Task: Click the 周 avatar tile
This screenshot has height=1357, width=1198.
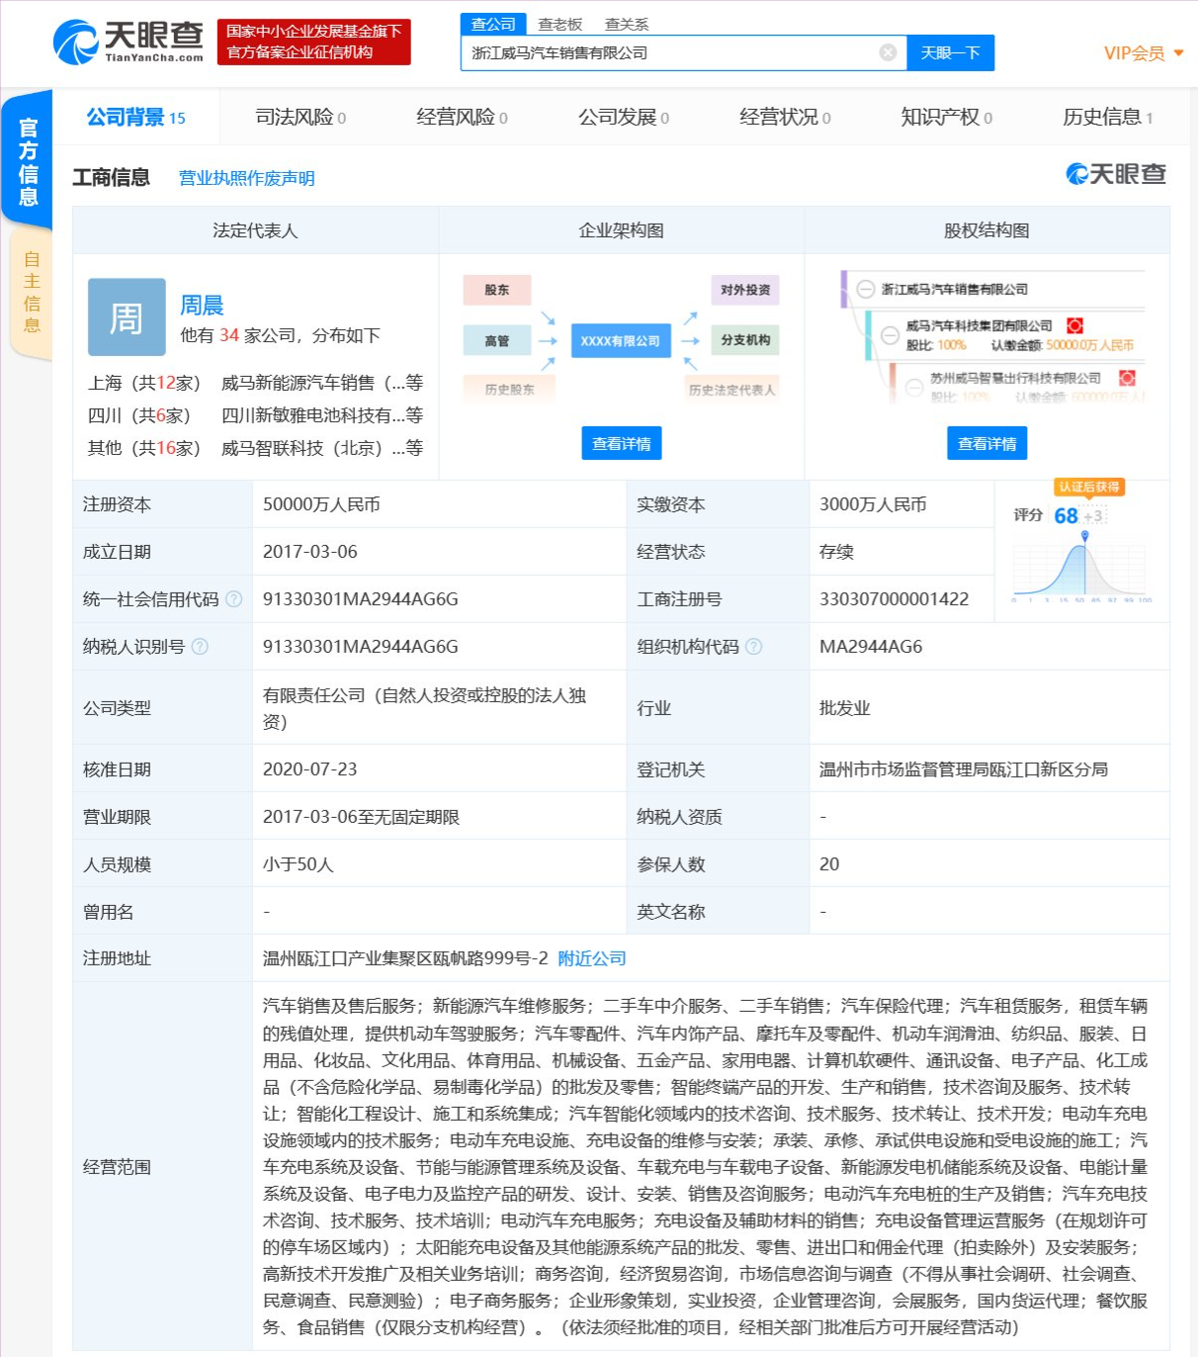Action: 127,317
